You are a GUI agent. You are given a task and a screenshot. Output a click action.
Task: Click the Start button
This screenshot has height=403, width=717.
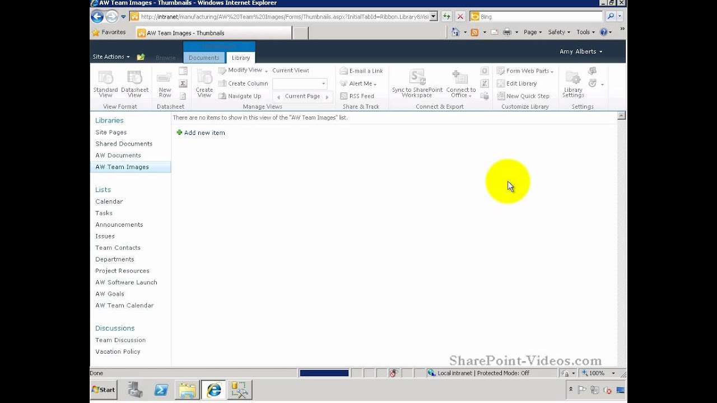click(104, 390)
